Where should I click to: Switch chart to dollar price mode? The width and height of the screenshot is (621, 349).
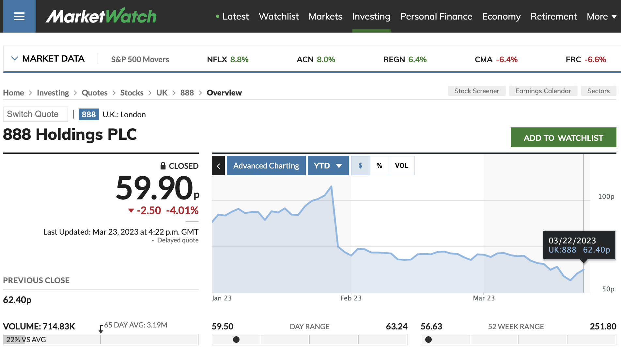click(360, 166)
